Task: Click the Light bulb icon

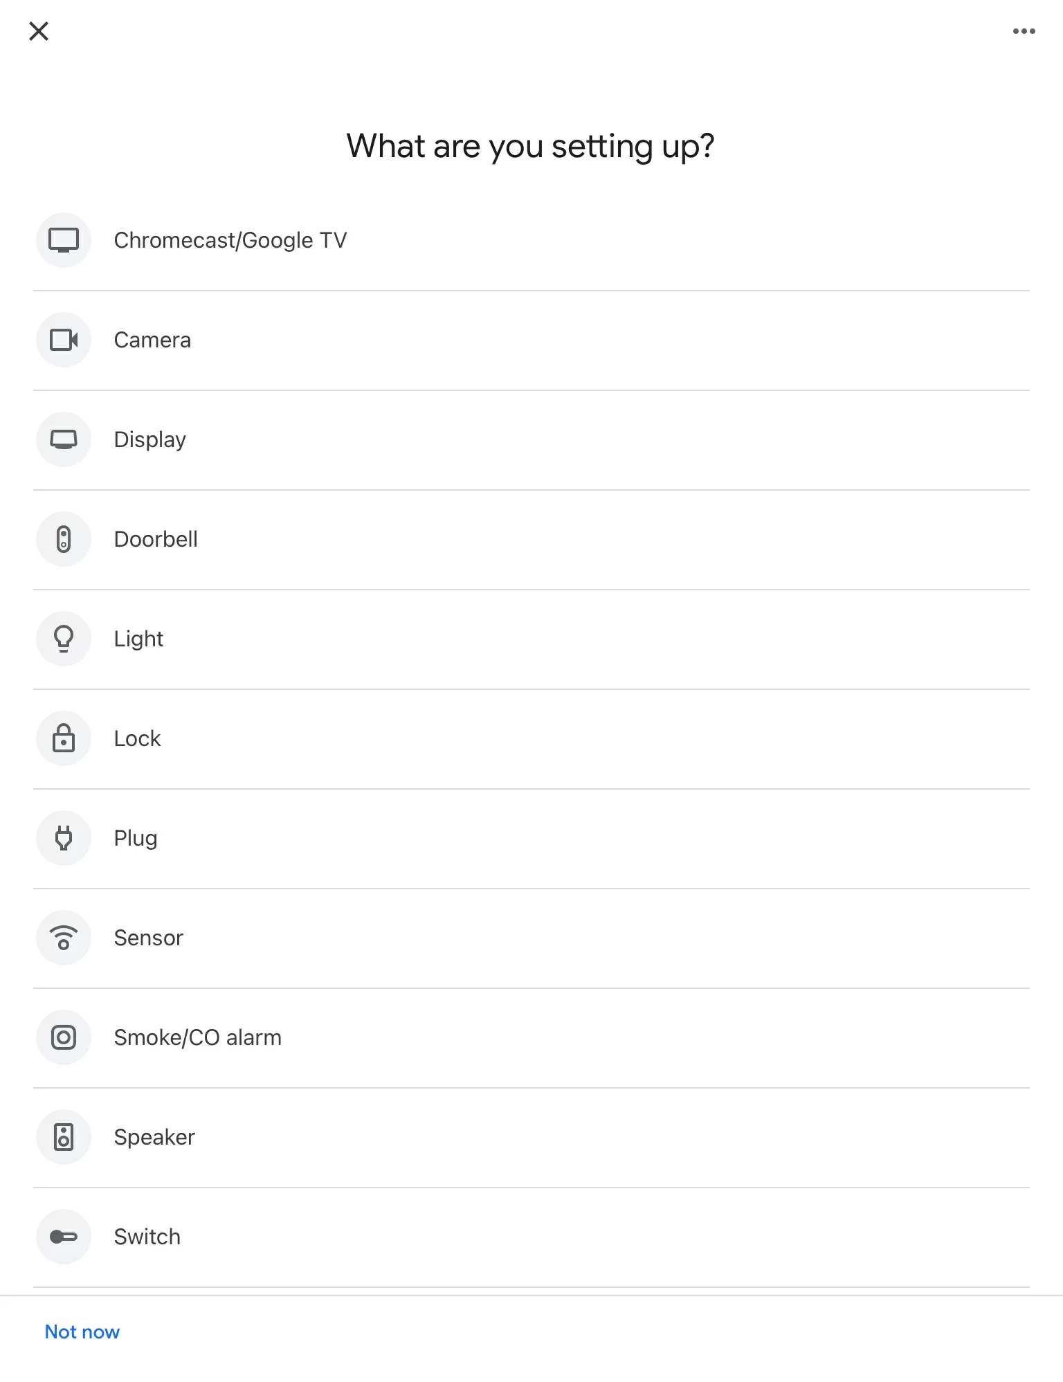Action: (64, 639)
